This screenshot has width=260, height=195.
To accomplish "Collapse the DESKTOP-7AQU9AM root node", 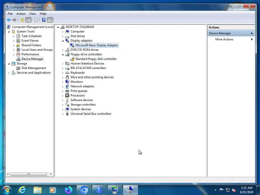I will point(58,27).
